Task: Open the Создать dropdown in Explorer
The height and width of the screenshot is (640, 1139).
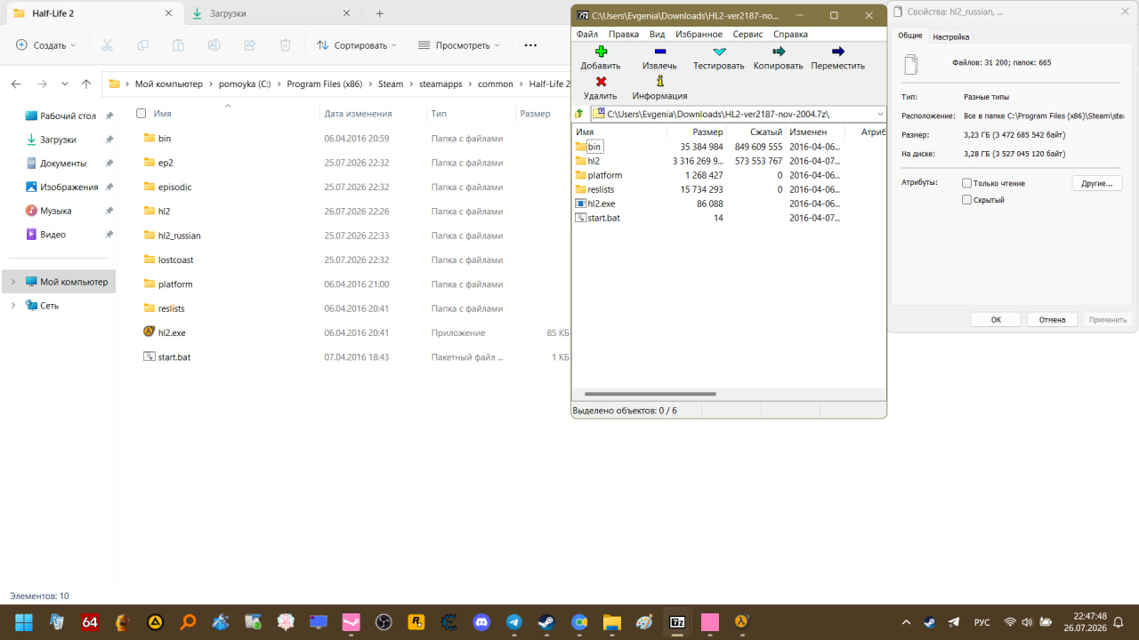Action: coord(46,45)
